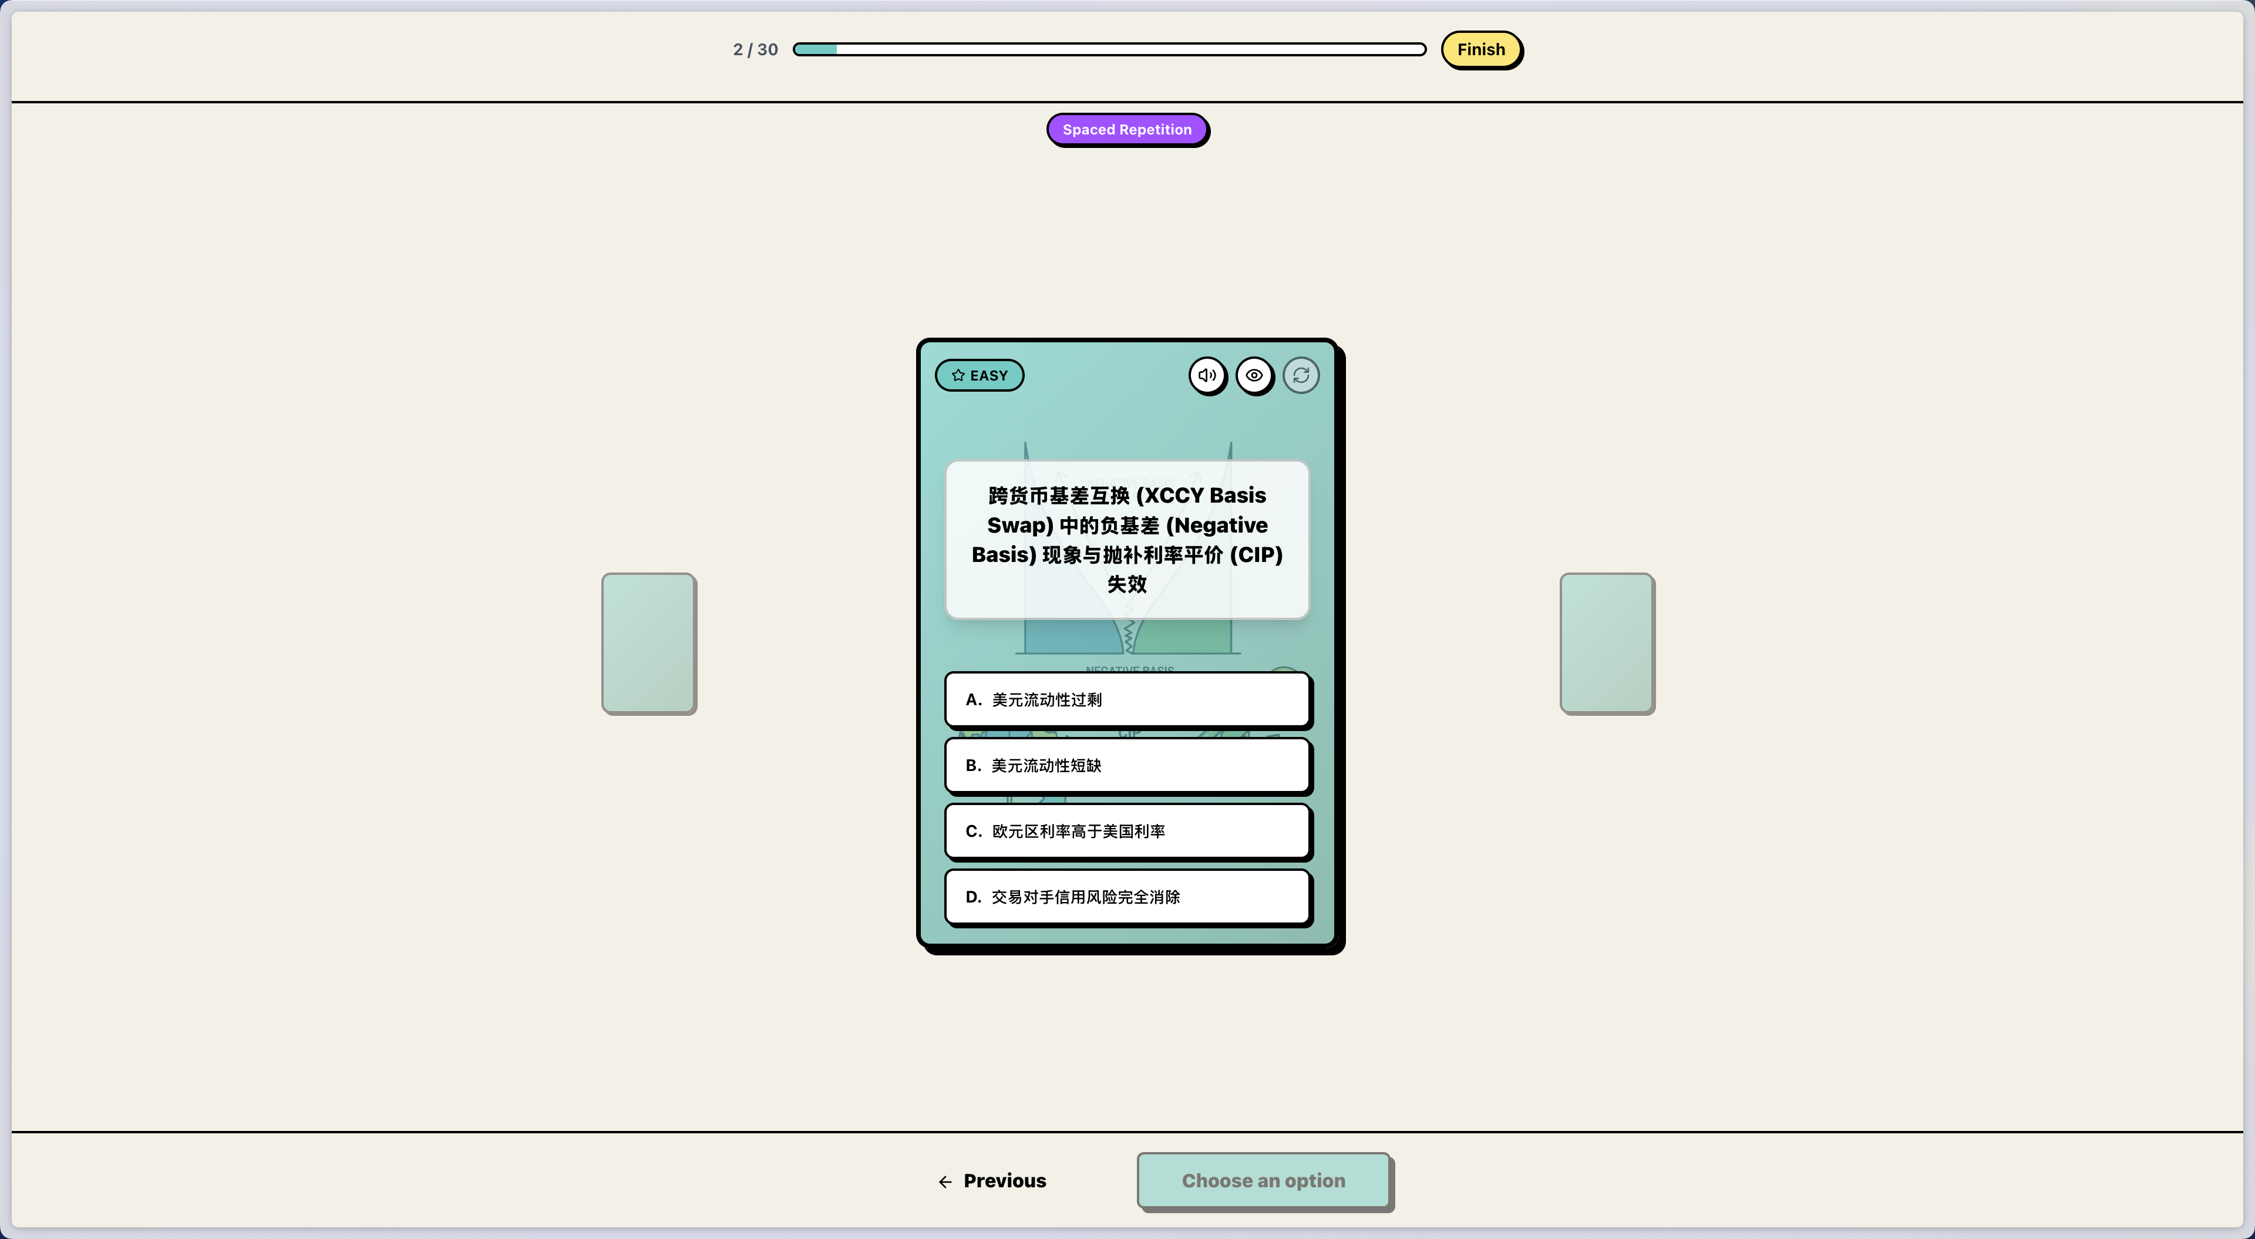Toggle the eye reveal icon on card
The image size is (2255, 1239).
1254,376
